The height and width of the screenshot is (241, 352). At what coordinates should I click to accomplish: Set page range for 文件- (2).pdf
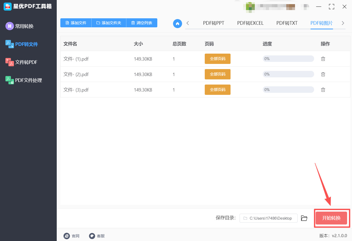coord(218,74)
